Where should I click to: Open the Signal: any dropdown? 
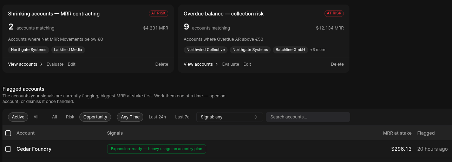click(x=230, y=117)
